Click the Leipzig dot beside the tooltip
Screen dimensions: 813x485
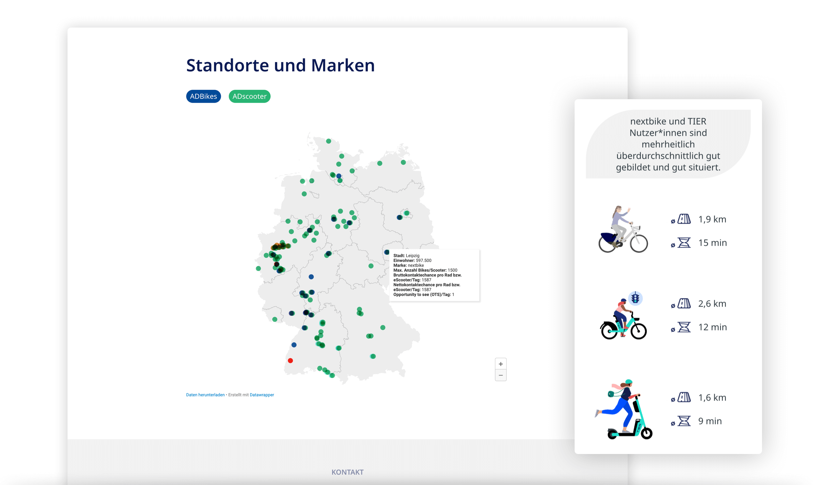coord(387,252)
